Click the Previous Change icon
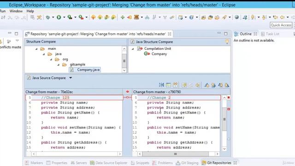The height and width of the screenshot is (166, 295). point(227,85)
